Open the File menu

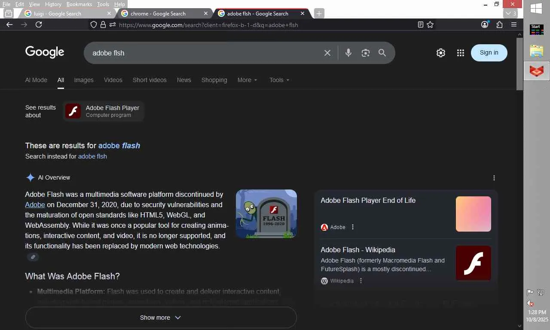(6, 4)
